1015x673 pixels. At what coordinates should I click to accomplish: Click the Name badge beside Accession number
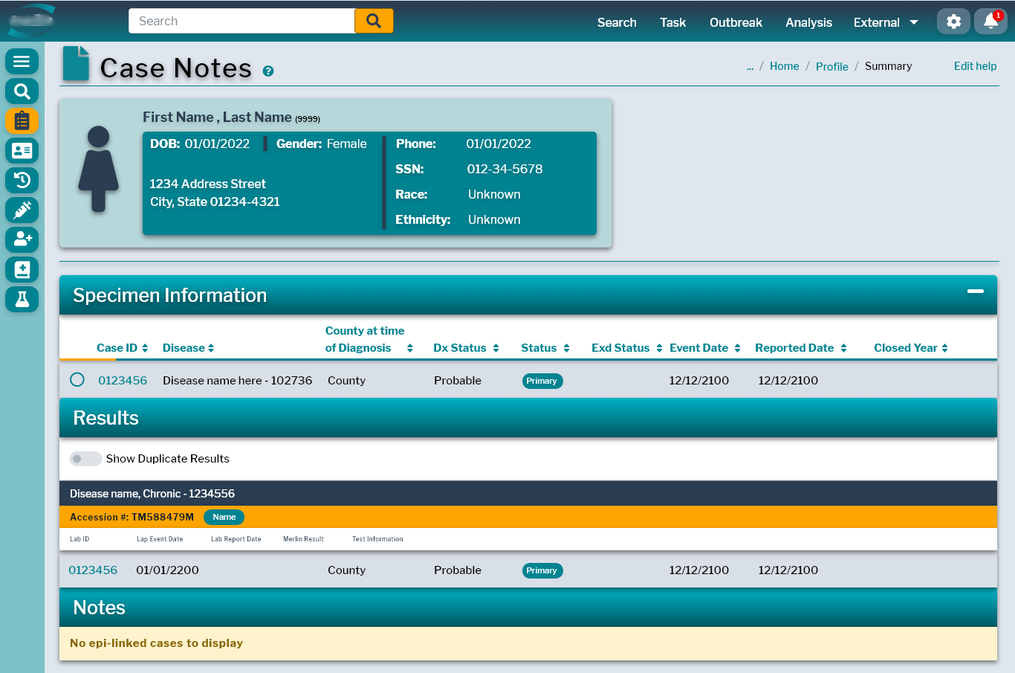point(224,517)
